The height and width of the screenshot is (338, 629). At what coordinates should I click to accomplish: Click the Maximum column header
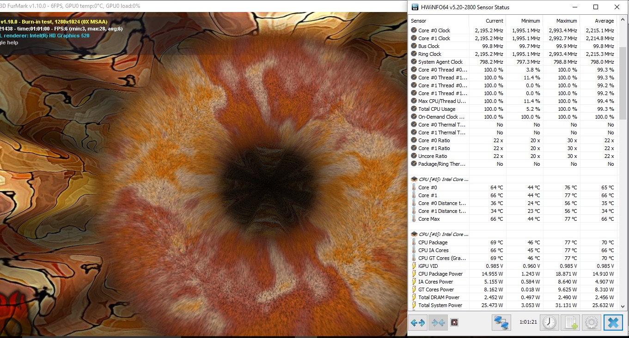pos(561,21)
